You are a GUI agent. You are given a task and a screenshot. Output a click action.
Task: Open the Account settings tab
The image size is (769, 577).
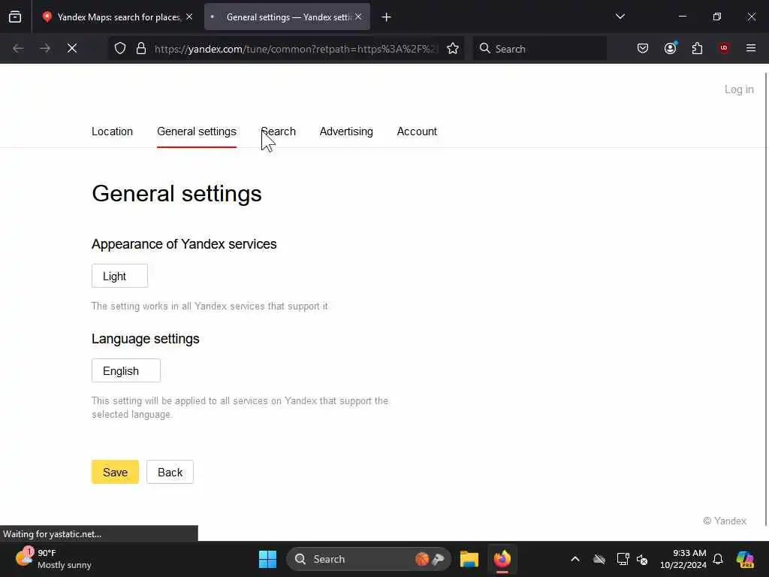[x=417, y=131]
